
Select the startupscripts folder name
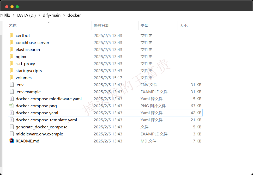click(28, 71)
